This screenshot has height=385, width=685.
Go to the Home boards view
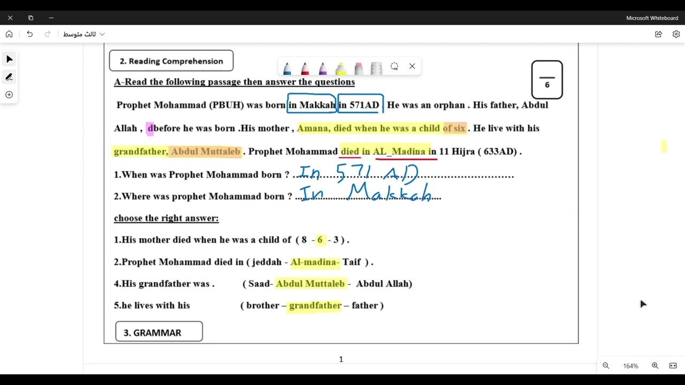(9, 34)
